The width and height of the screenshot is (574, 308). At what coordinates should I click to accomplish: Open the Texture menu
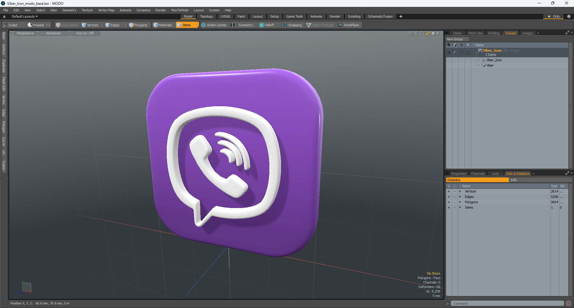coord(87,10)
